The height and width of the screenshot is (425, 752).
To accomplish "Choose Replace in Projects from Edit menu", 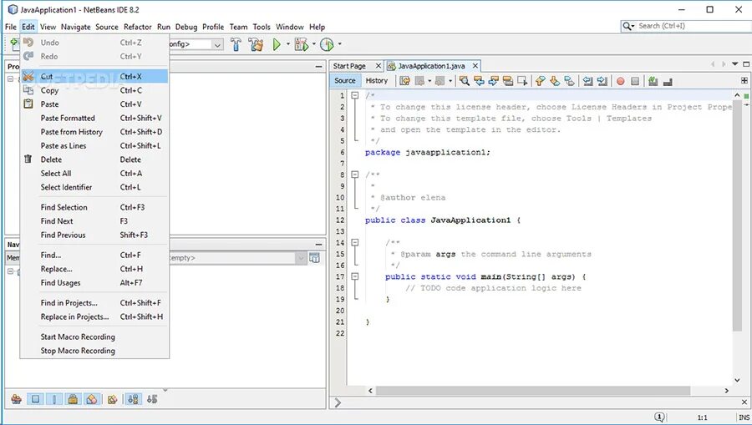I will pos(94,316).
